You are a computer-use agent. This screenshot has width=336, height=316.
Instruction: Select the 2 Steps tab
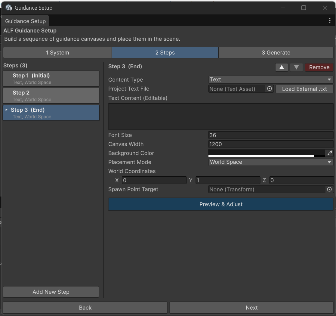tap(165, 53)
